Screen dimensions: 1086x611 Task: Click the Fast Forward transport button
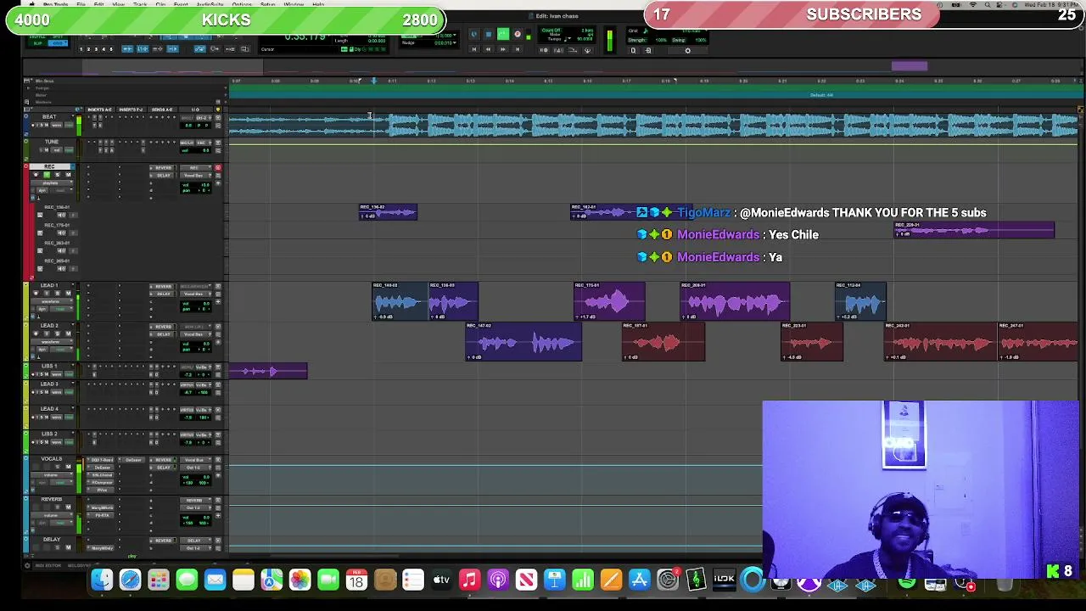pos(503,49)
